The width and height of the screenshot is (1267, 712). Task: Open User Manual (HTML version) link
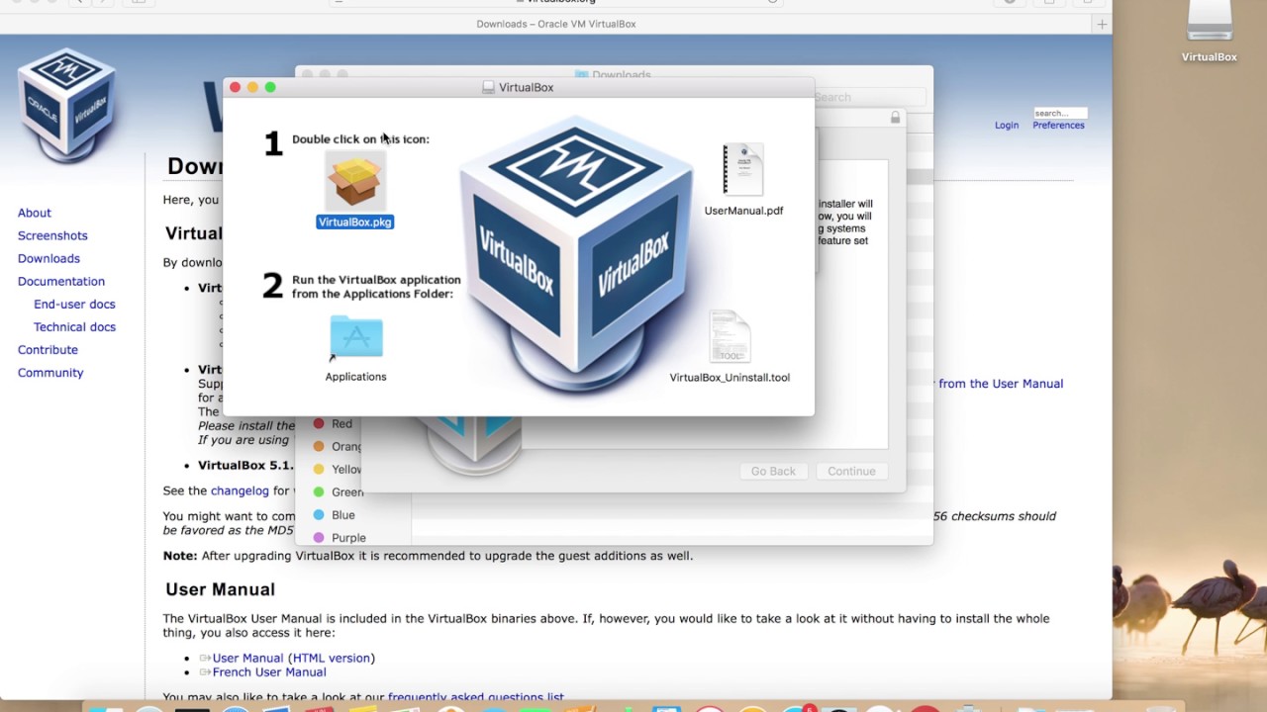(x=294, y=658)
